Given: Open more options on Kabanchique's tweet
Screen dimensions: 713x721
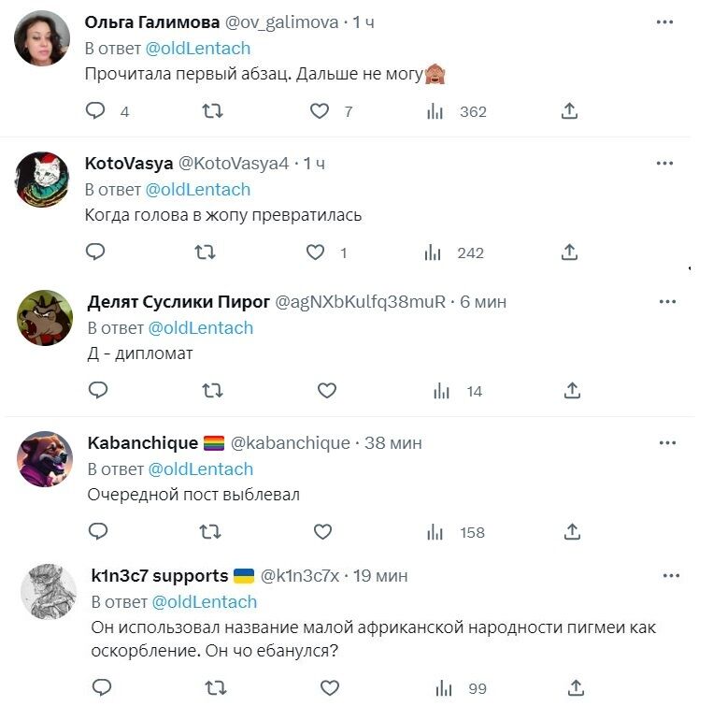Looking at the screenshot, I should 667,442.
